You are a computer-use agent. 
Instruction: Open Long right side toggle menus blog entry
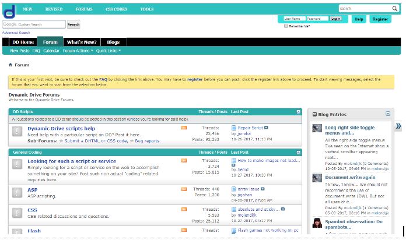click(x=349, y=130)
